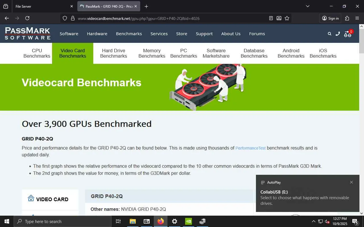Open the Support menu in PassMark navbar
The width and height of the screenshot is (364, 227).
204,33
